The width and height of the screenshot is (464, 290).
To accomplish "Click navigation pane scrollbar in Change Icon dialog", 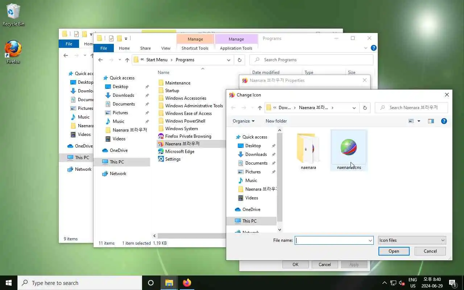I will (x=279, y=178).
